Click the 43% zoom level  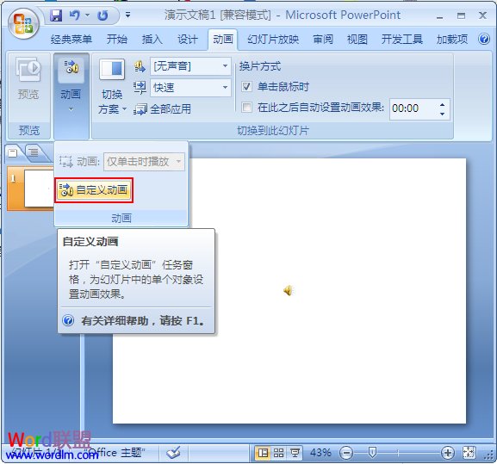(320, 453)
